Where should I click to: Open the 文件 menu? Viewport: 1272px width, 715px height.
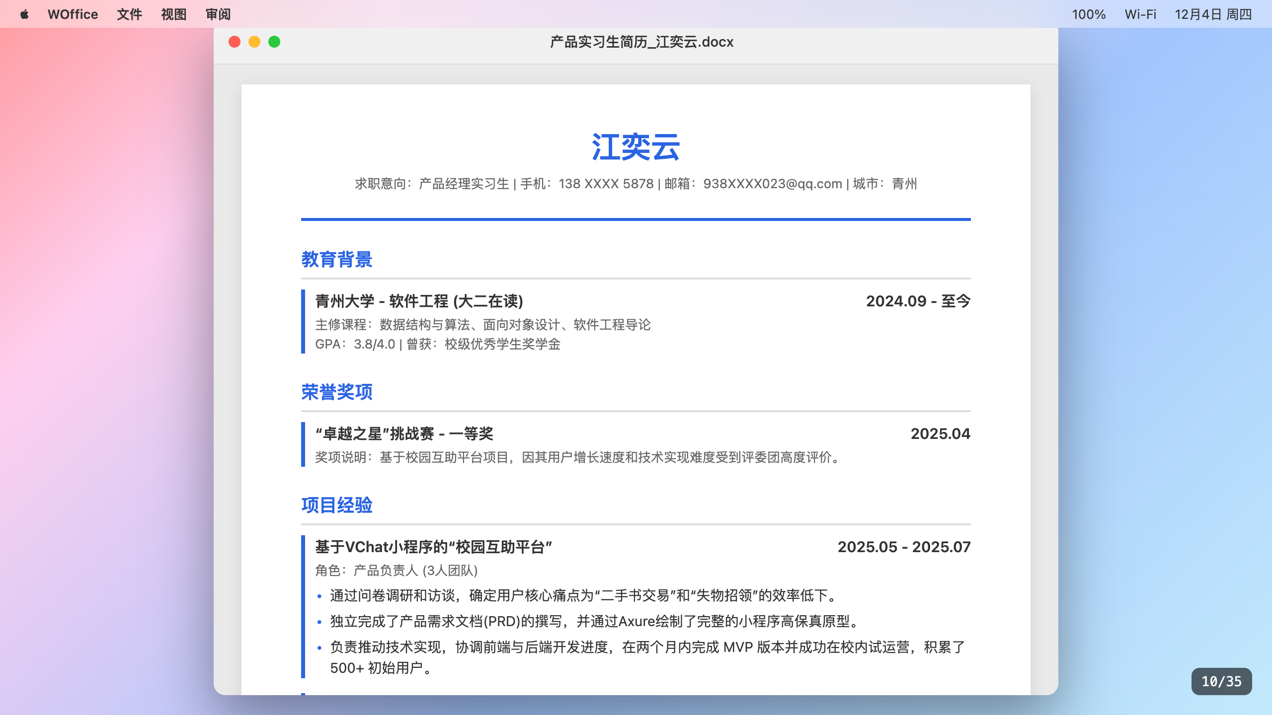(x=129, y=14)
